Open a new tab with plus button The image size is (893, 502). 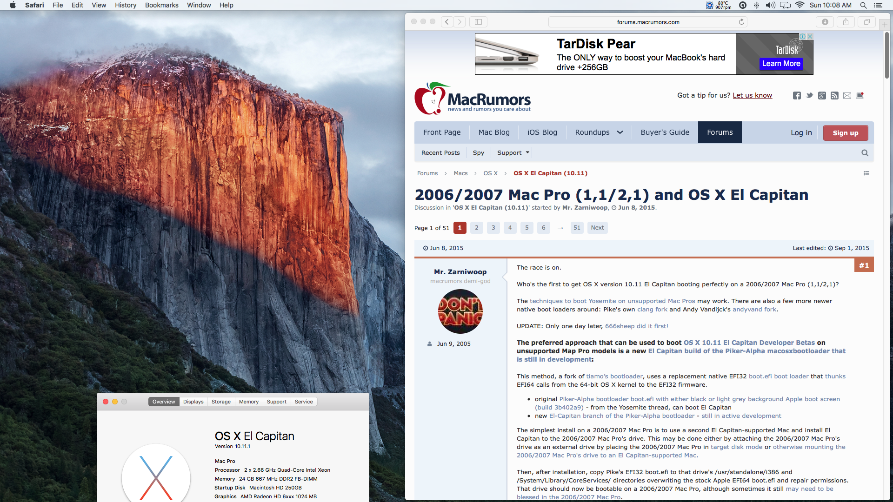pyautogui.click(x=885, y=25)
